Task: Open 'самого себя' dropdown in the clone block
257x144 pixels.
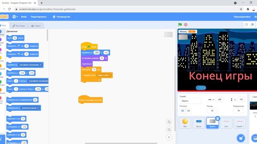Action: [110, 75]
